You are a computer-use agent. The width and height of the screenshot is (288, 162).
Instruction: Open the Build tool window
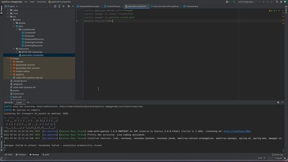tap(46, 155)
